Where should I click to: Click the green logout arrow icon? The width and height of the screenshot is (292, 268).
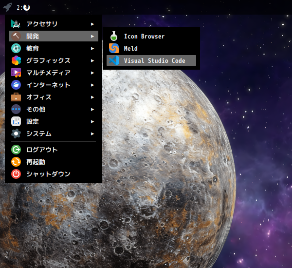[x=16, y=150]
